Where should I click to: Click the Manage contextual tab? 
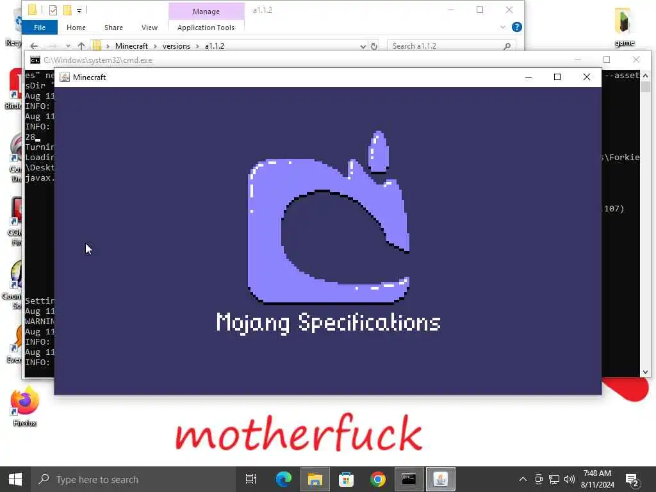(x=206, y=12)
